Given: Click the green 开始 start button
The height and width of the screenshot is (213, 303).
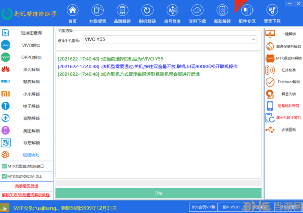Looking at the screenshot, I should coord(158,193).
